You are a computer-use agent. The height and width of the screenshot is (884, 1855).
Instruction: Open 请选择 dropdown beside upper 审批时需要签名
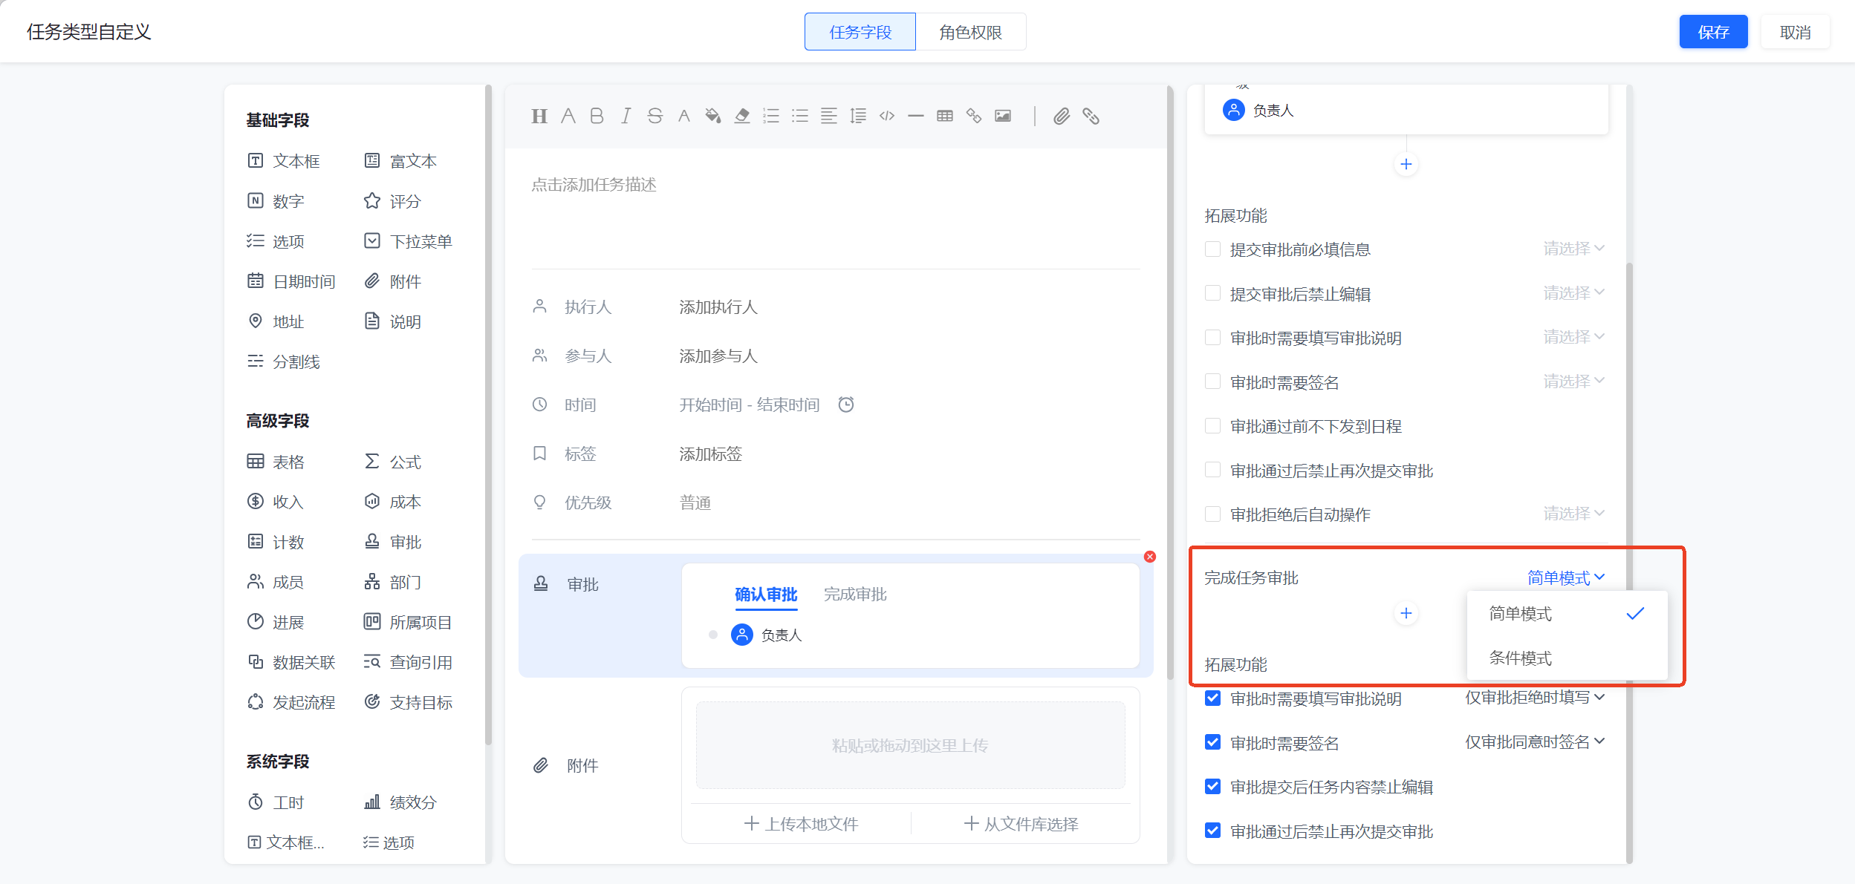click(x=1574, y=382)
